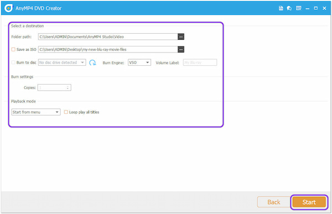Browse for ISO save location ellipsis button
The image size is (332, 214).
(181, 50)
